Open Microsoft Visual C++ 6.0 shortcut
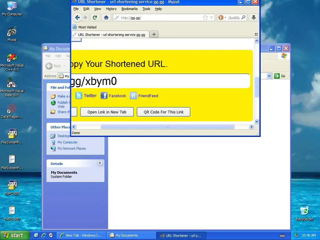Screen dimensions: 320x240 [x=12, y=62]
